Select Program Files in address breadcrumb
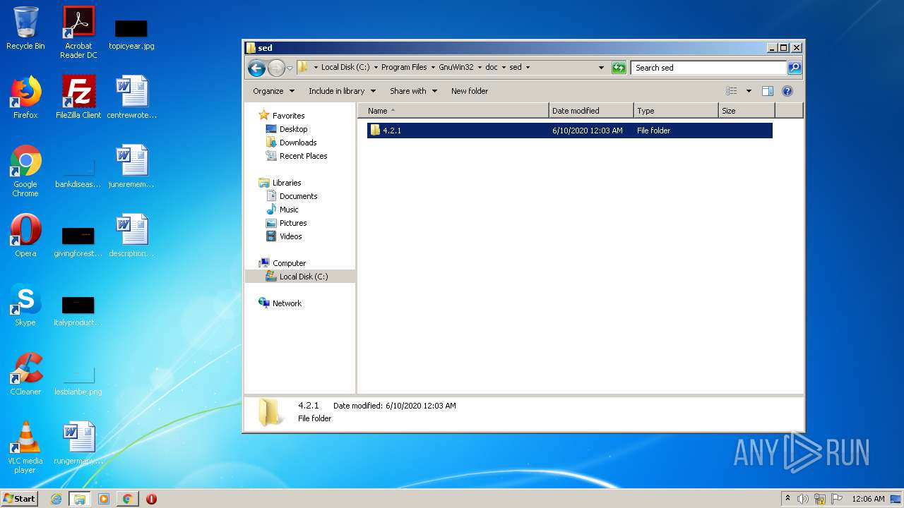 coord(404,68)
